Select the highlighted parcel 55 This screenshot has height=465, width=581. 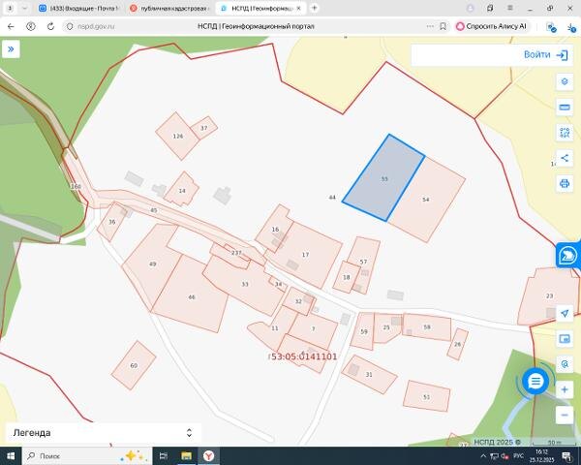[x=383, y=178]
